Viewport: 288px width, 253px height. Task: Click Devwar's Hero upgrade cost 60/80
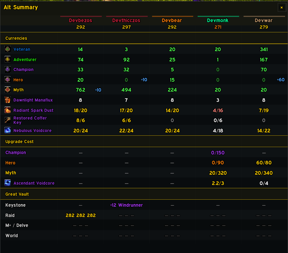(x=264, y=163)
